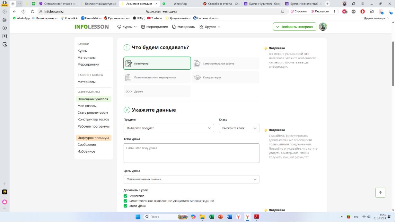Open Excel from the Windows taskbar
This screenshot has height=222, width=395.
(x=211, y=217)
